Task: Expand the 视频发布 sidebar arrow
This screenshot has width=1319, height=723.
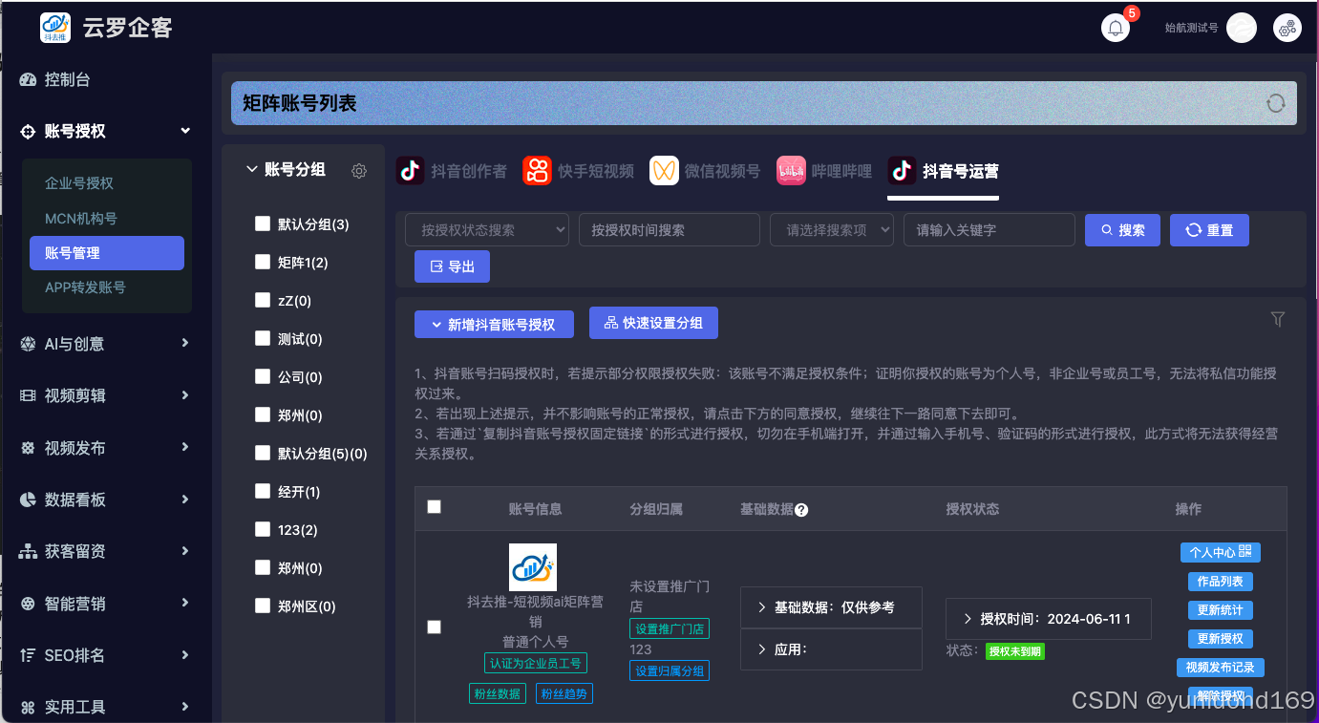Action: click(x=185, y=447)
